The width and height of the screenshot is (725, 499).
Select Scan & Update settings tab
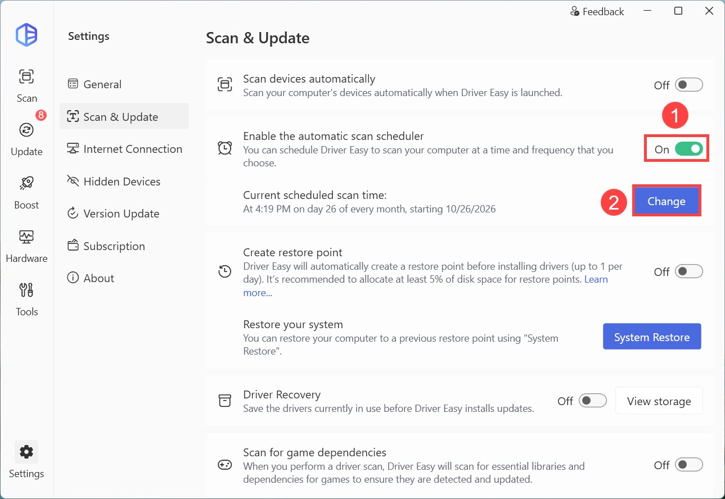coord(124,116)
